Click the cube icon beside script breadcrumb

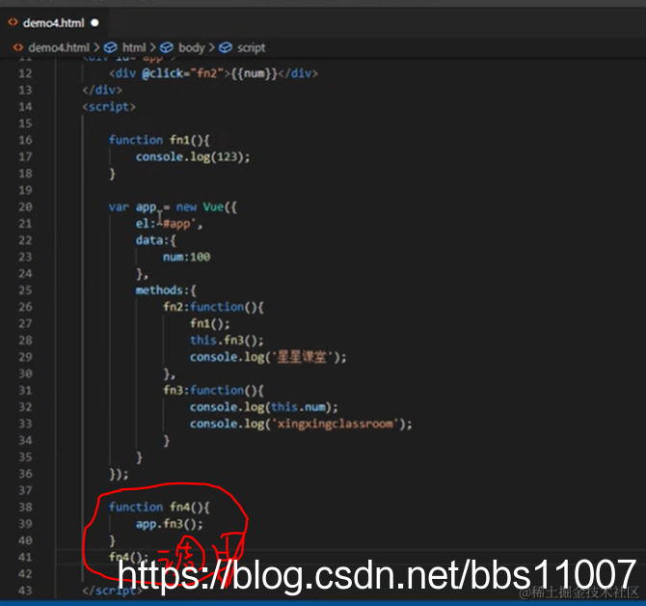(x=226, y=48)
